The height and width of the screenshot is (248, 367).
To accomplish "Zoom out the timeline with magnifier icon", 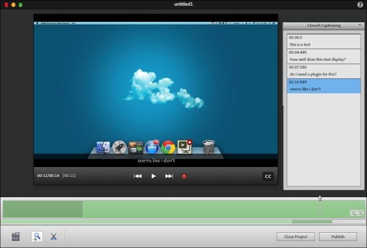I will tap(353, 213).
